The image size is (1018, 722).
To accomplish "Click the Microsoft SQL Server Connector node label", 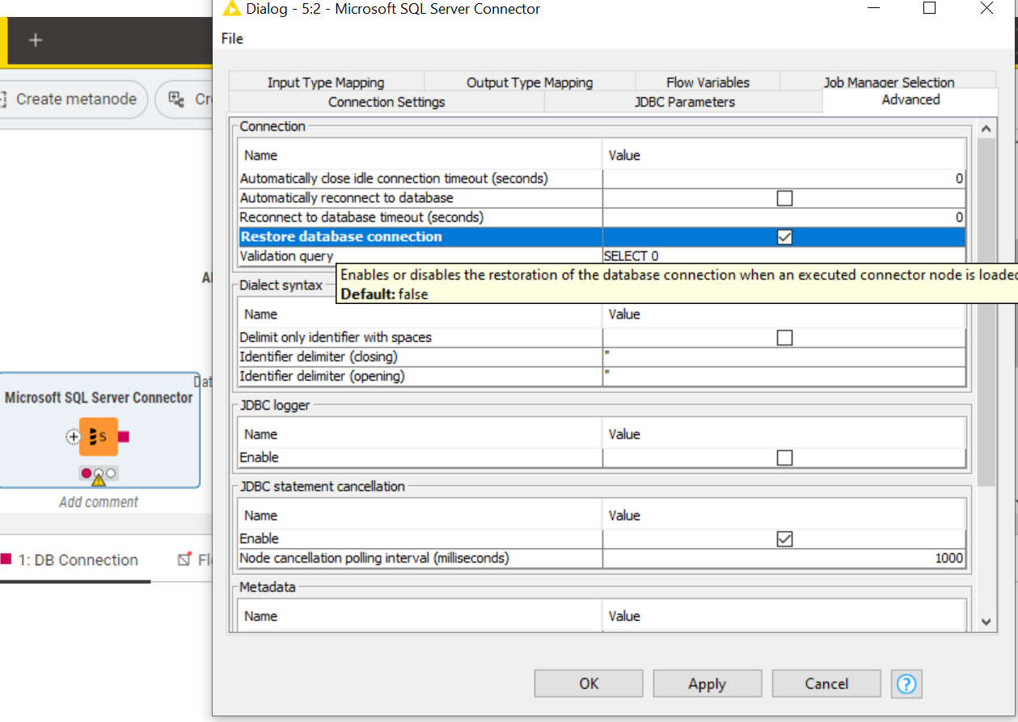I will (x=99, y=398).
